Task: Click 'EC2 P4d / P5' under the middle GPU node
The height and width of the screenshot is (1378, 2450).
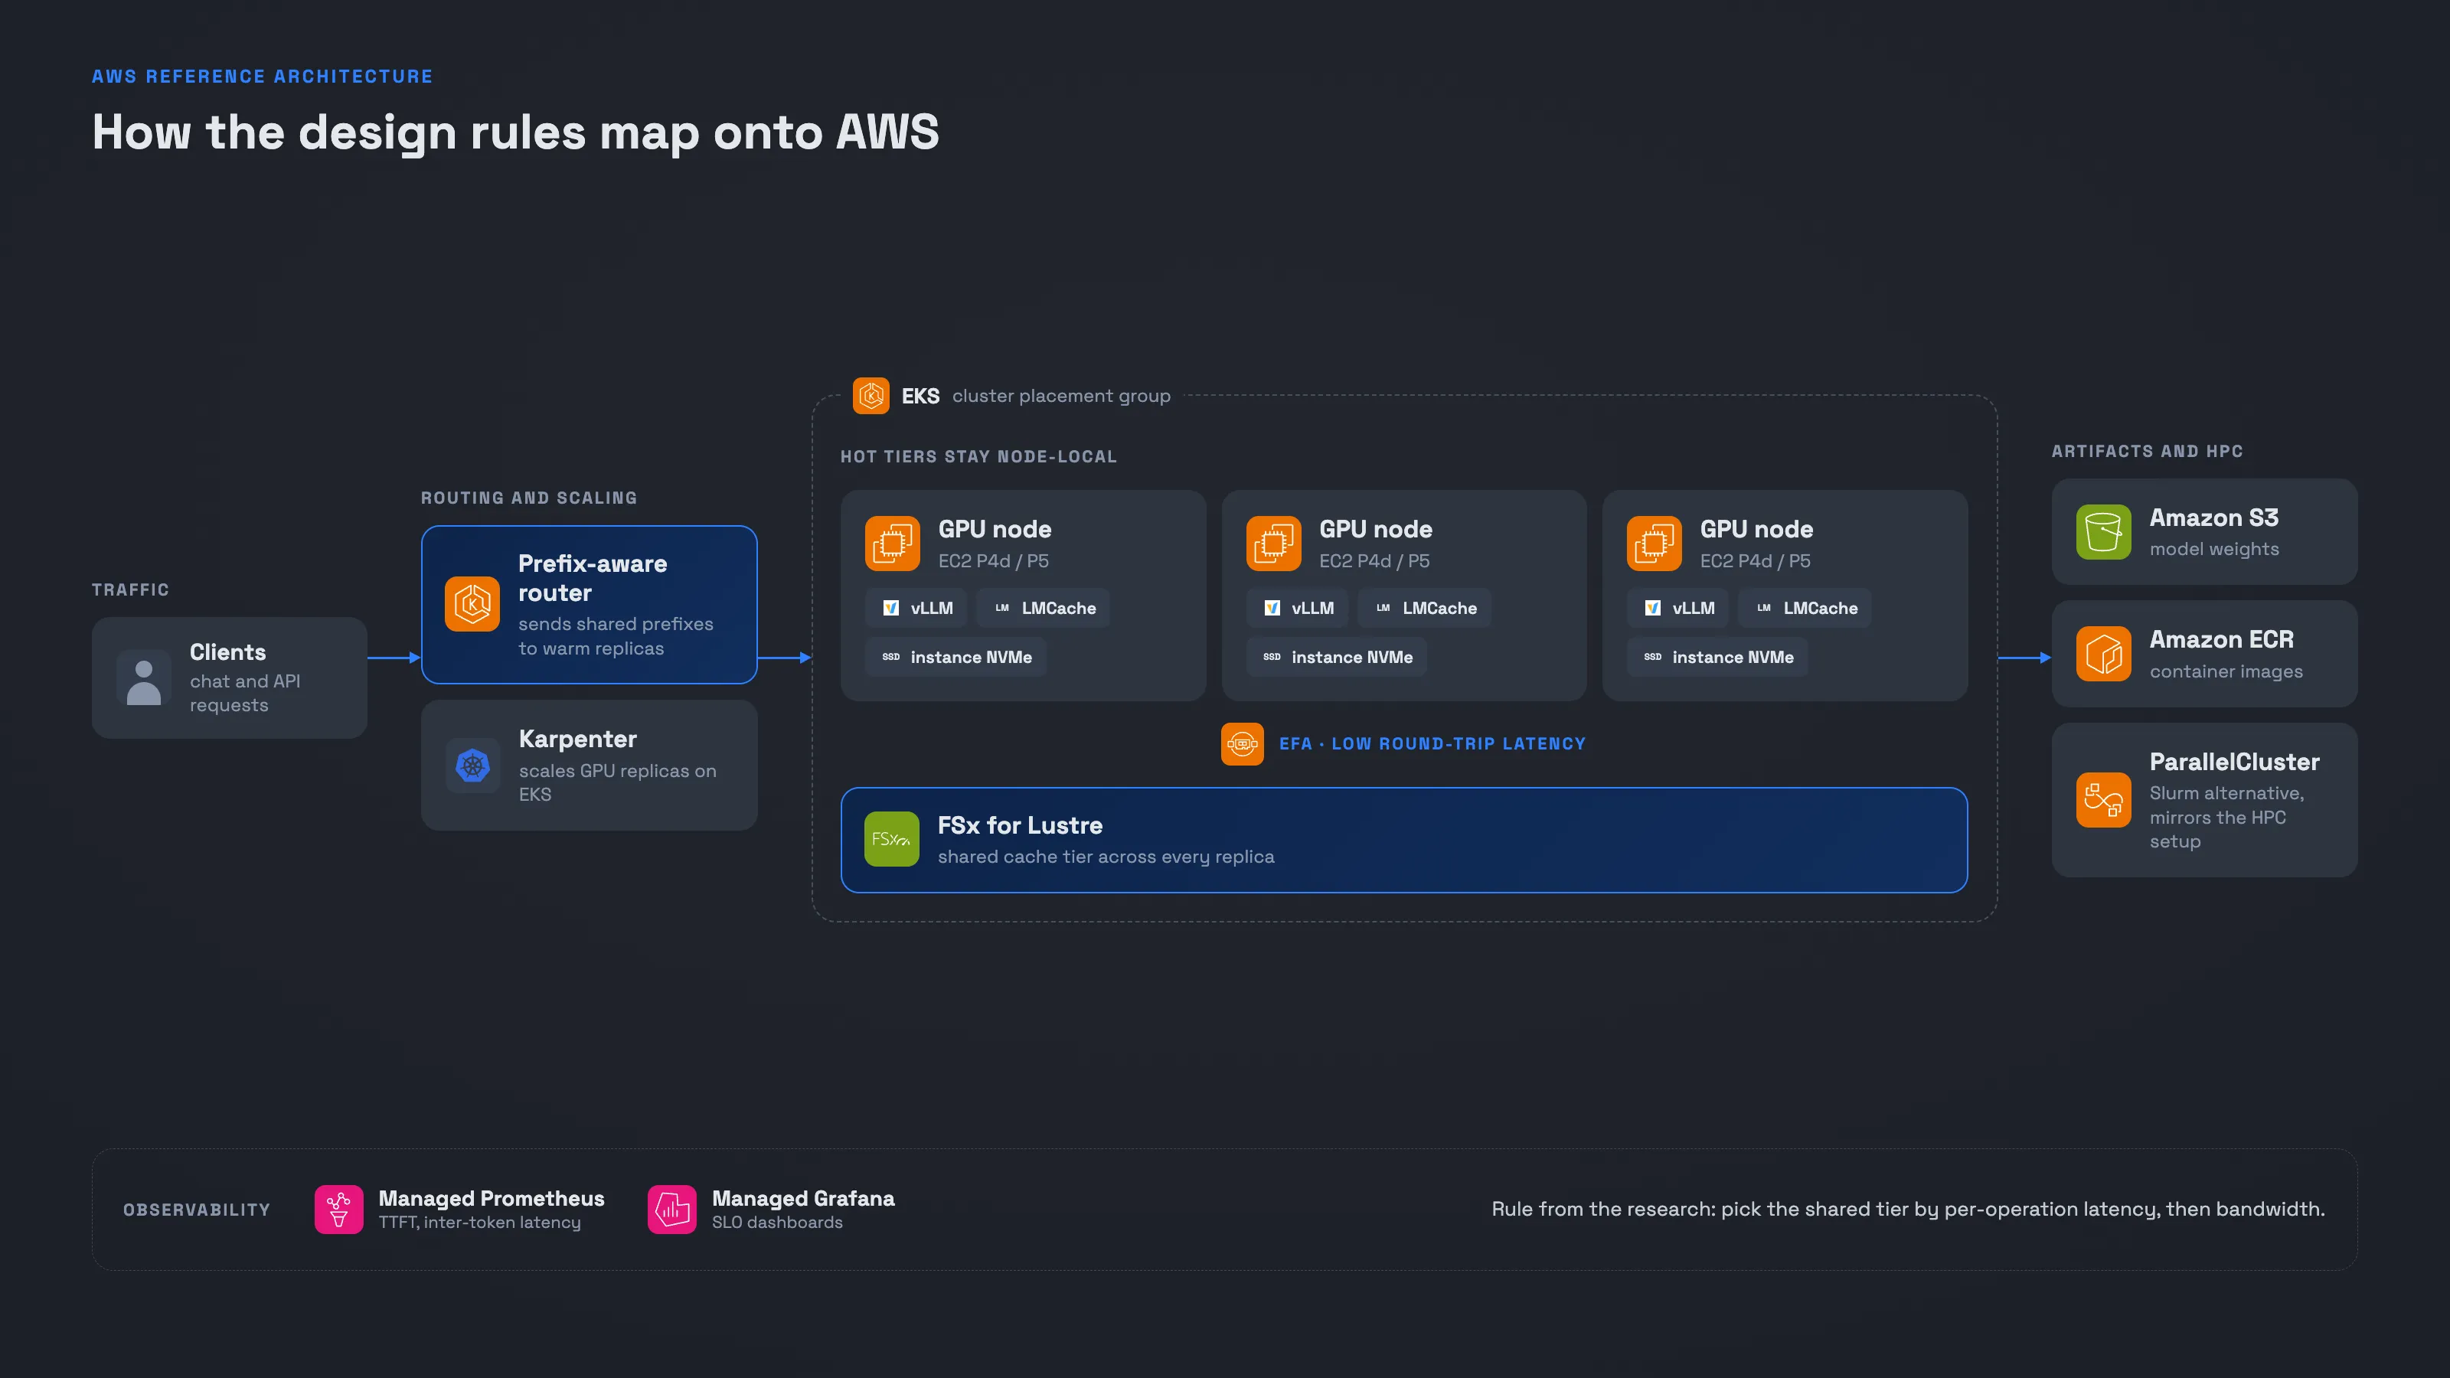Action: pyautogui.click(x=1374, y=561)
